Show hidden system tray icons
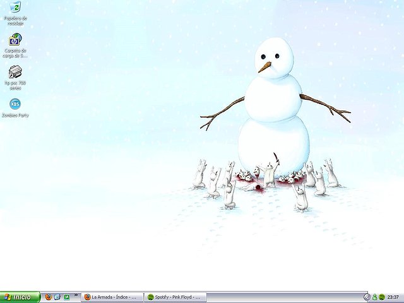Screen dimensions: 404x303 (x=367, y=297)
